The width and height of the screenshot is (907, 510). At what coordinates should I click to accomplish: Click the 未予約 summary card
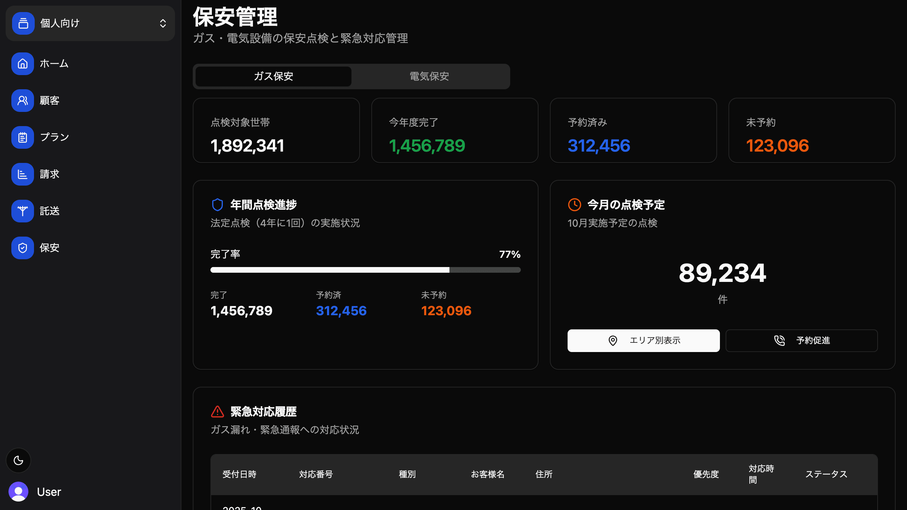(812, 130)
